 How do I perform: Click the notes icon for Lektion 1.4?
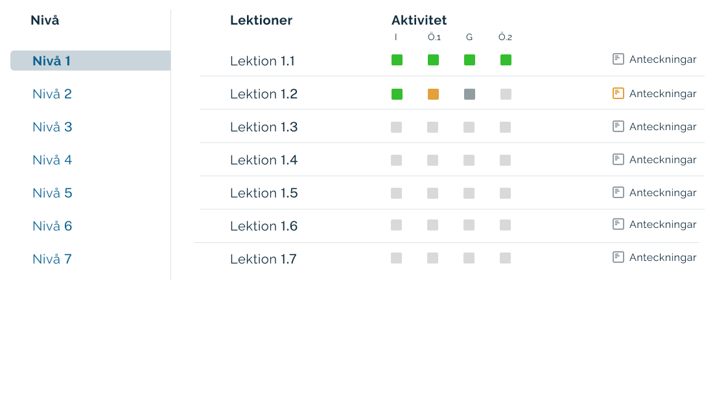pyautogui.click(x=618, y=159)
